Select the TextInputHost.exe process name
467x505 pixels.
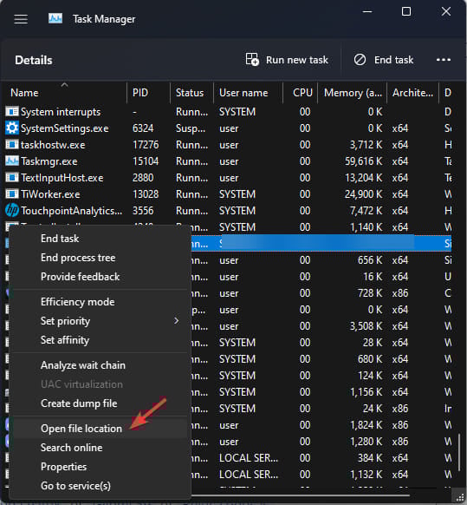[x=62, y=178]
